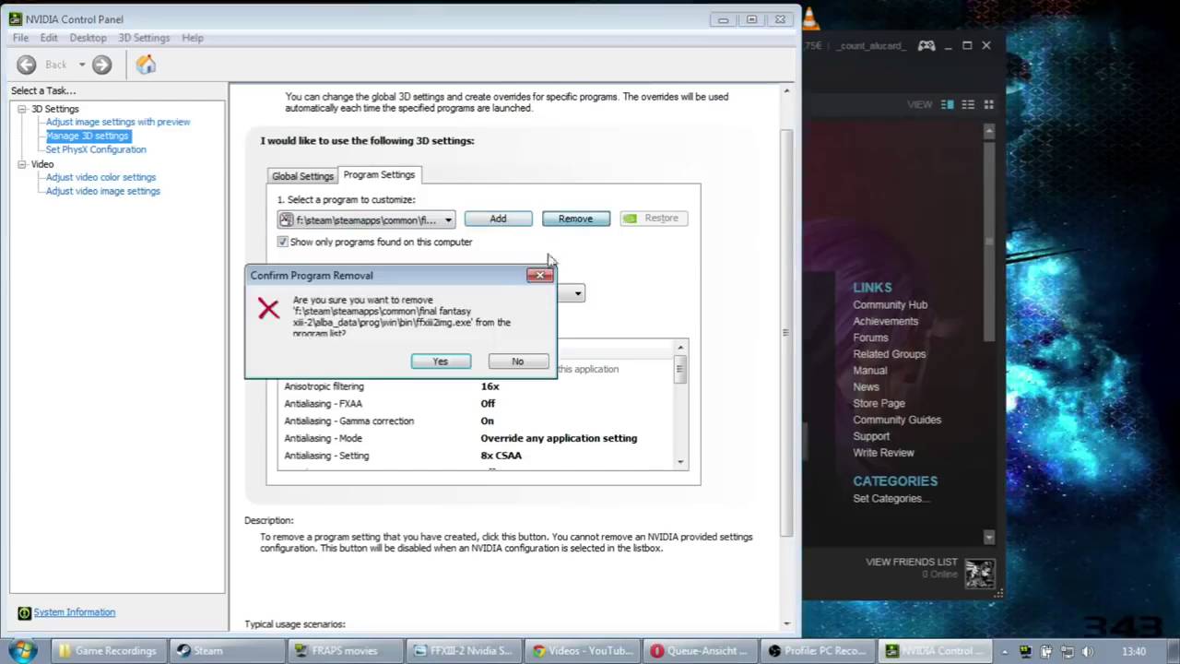
Task: Cancel removal with No button
Action: 518,362
